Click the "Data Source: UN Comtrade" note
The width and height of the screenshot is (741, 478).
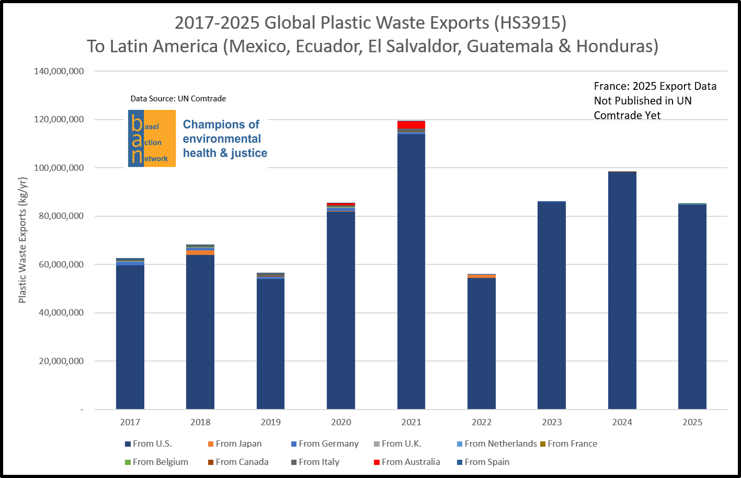pos(178,99)
